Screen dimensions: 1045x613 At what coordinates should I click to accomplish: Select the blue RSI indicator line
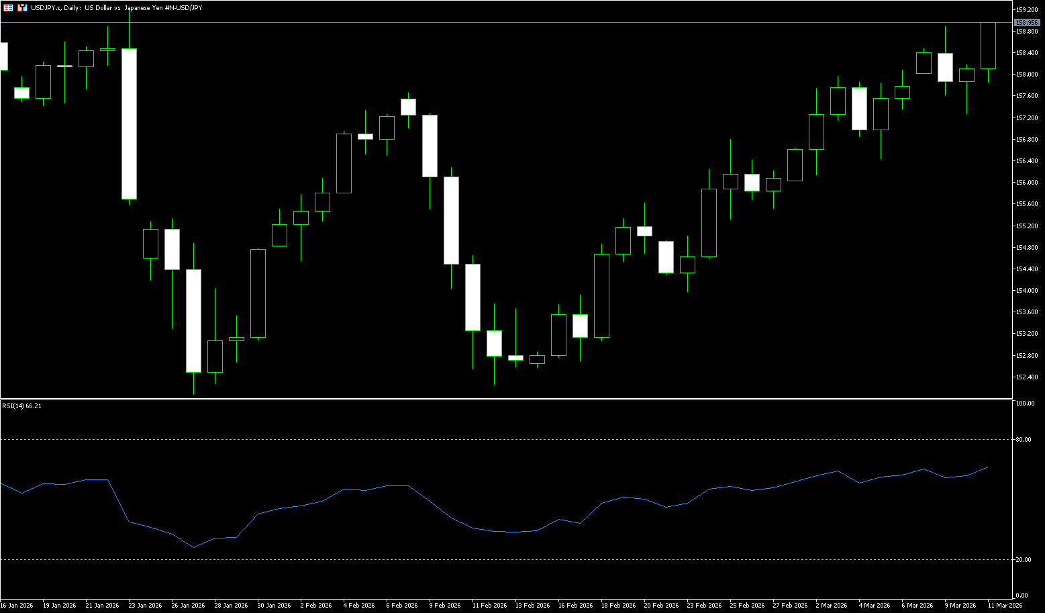coord(430,501)
